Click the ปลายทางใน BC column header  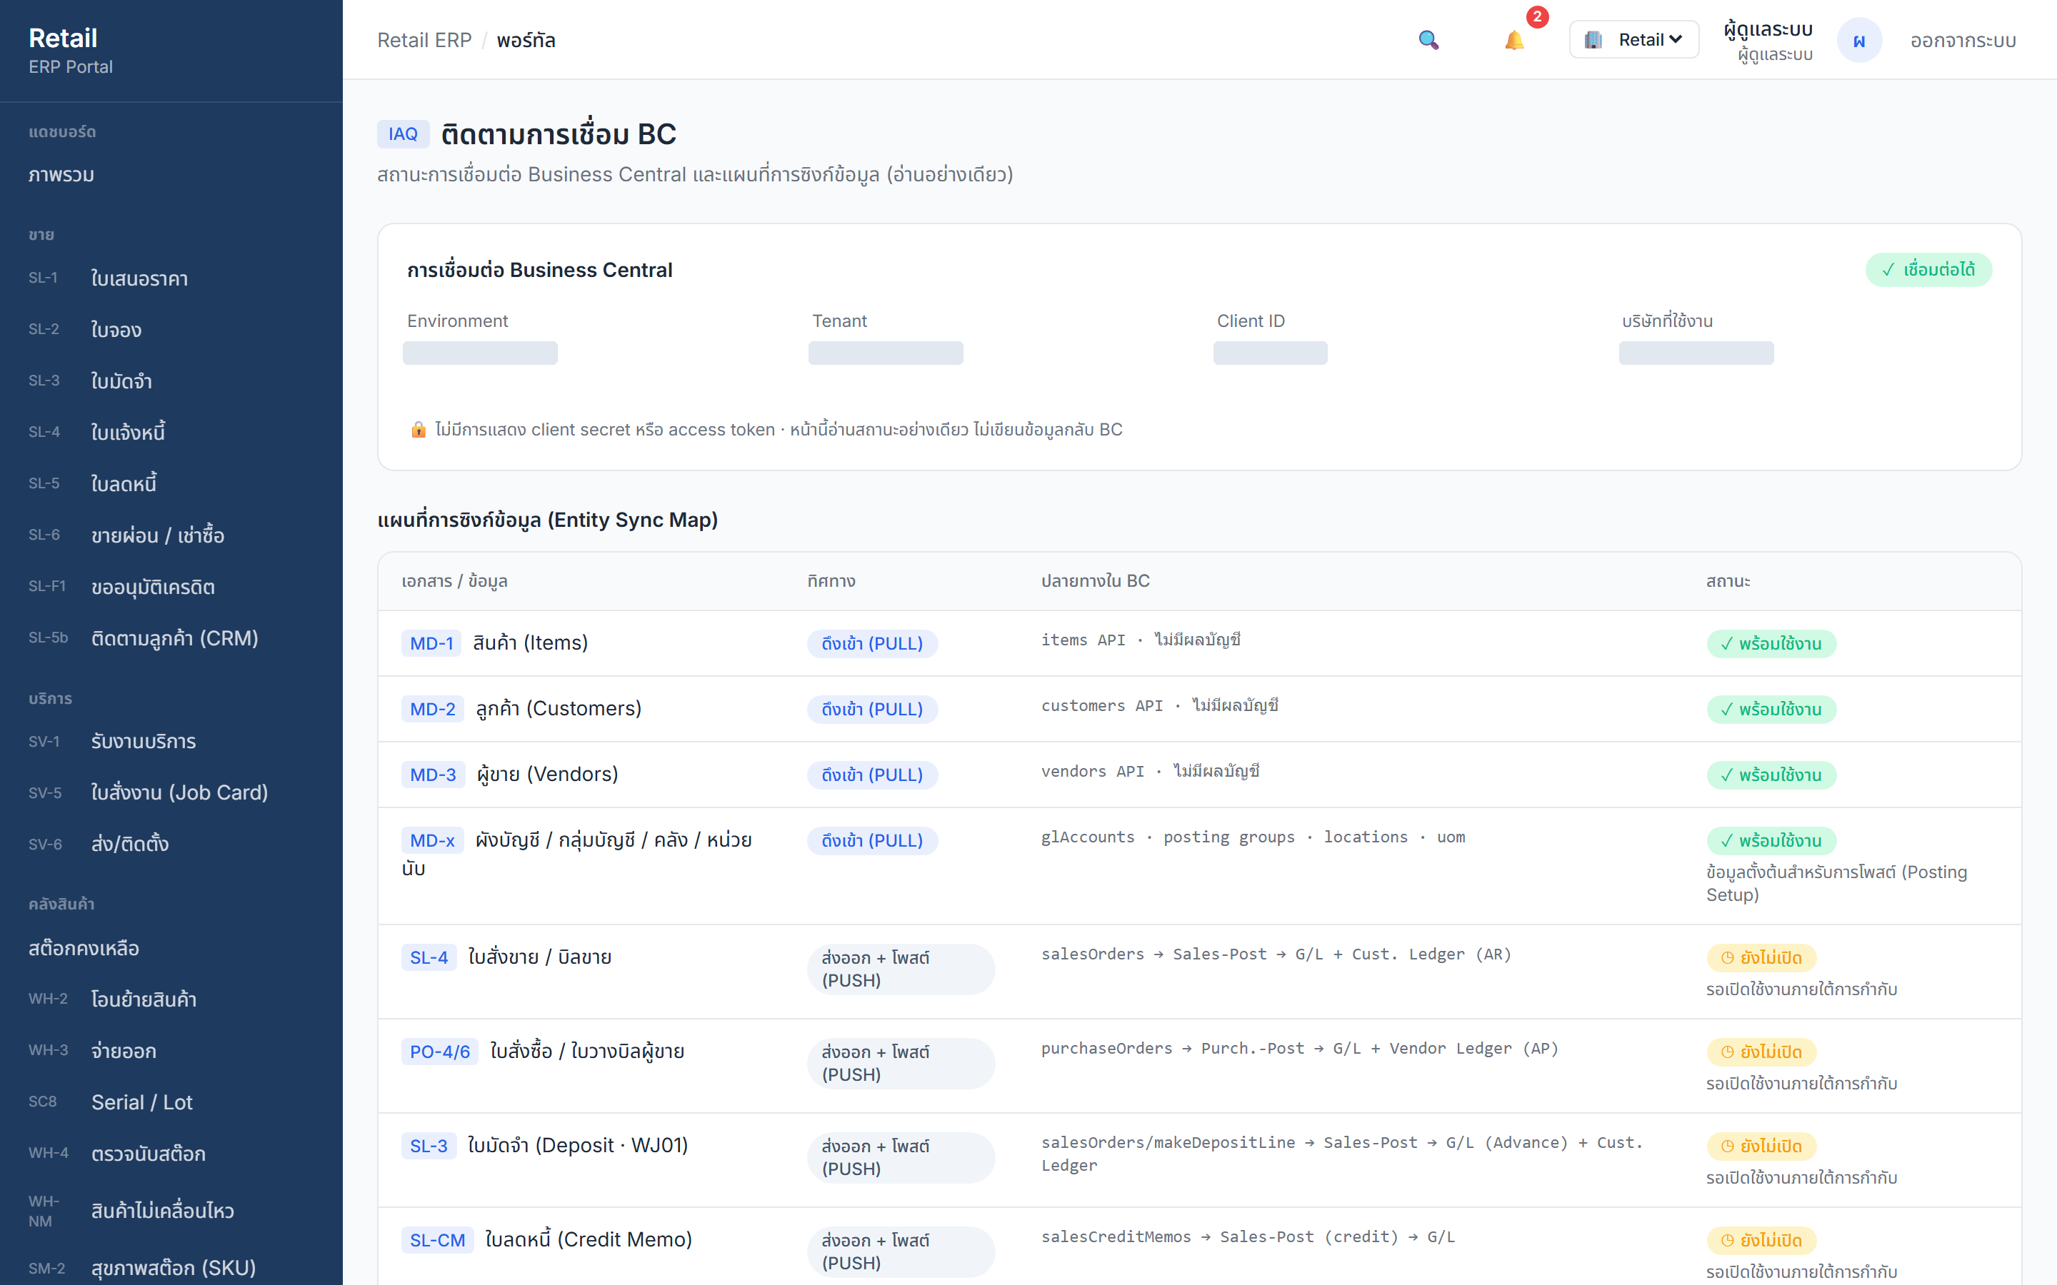click(1095, 581)
